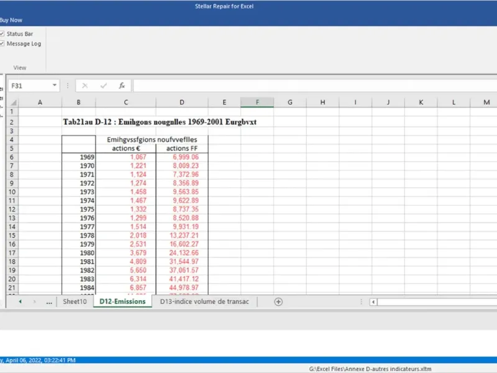Toggle the Message Log checkbox
497x373 pixels.
2,44
